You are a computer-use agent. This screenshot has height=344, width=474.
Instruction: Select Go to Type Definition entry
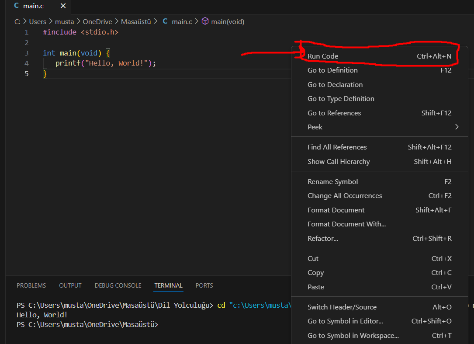pos(379,99)
